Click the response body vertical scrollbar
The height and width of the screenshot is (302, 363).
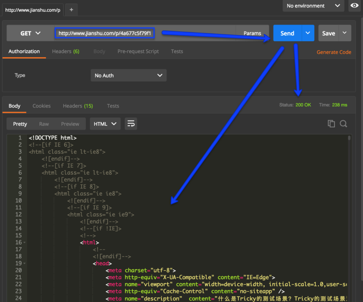pos(349,138)
